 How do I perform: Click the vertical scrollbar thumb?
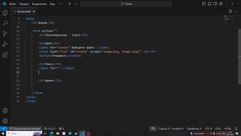pyautogui.click(x=239, y=56)
